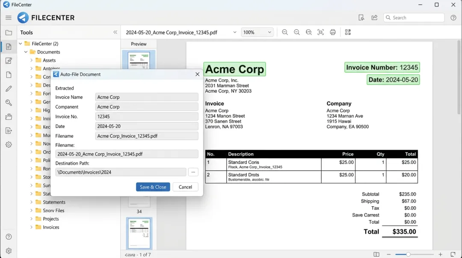This screenshot has width=462, height=258.
Task: Click the zoom reset magnifier icon
Action: [308, 32]
